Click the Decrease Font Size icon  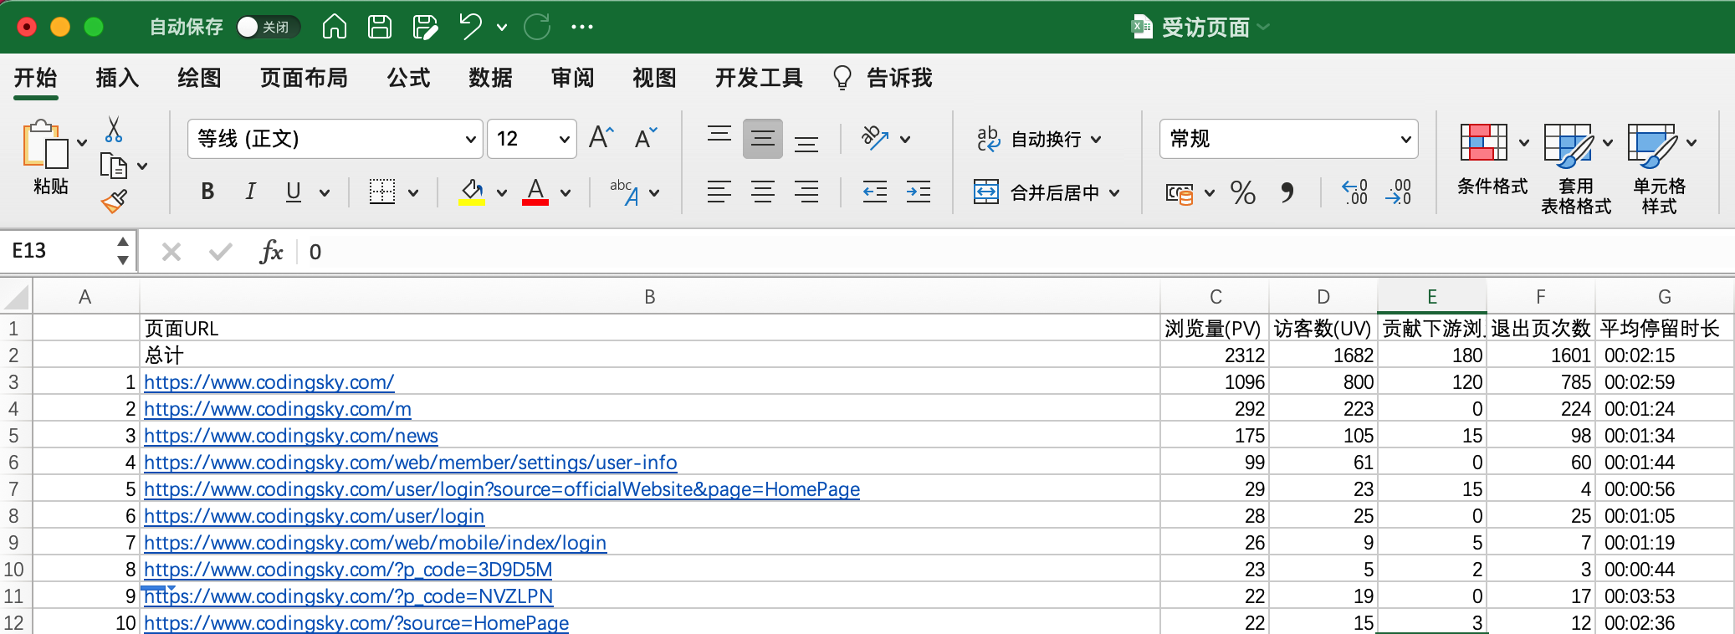(646, 137)
